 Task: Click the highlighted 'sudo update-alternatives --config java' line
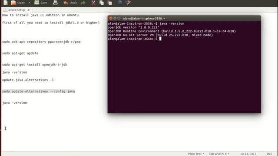pyautogui.click(x=39, y=91)
